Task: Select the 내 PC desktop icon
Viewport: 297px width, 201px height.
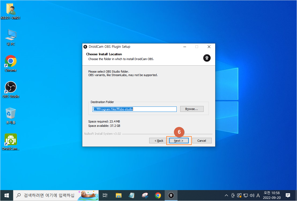Action: pos(11,38)
